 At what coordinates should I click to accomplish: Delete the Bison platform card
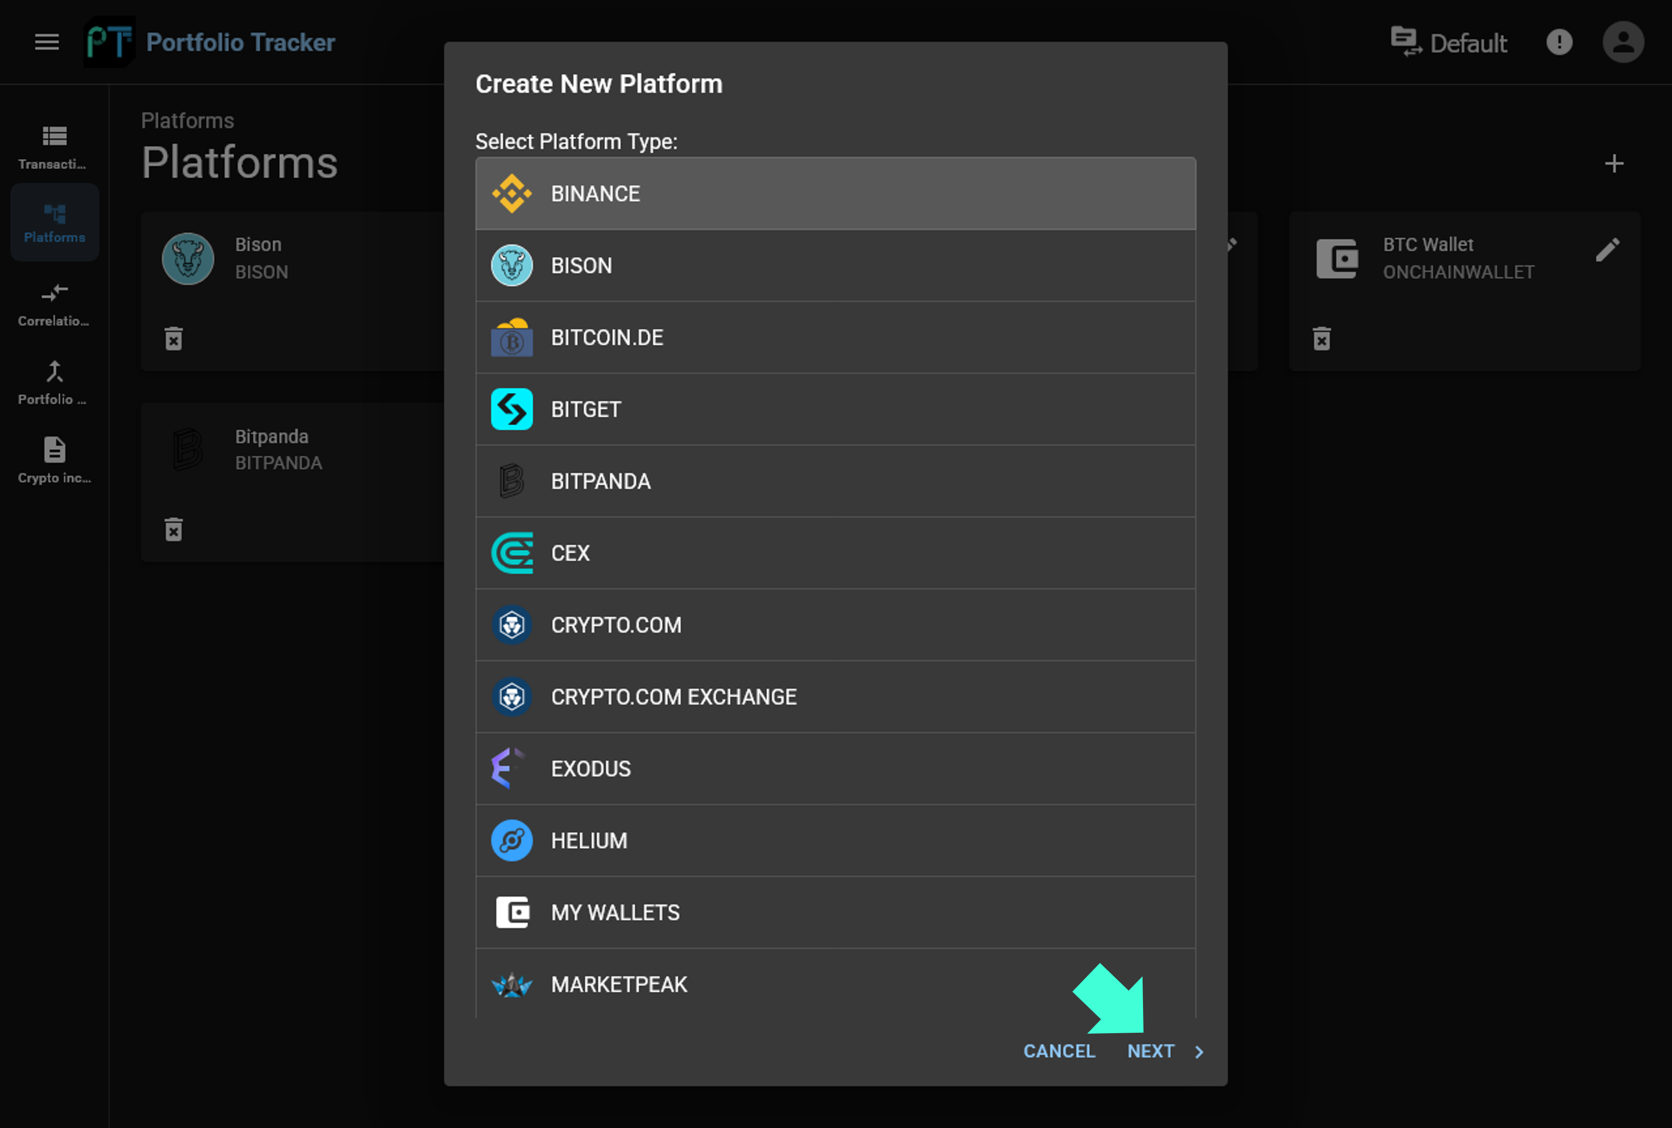point(173,338)
